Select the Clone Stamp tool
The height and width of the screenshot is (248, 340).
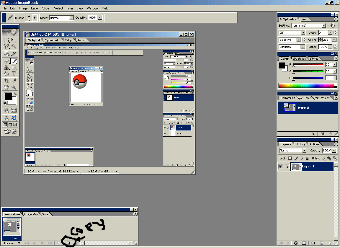[6, 68]
